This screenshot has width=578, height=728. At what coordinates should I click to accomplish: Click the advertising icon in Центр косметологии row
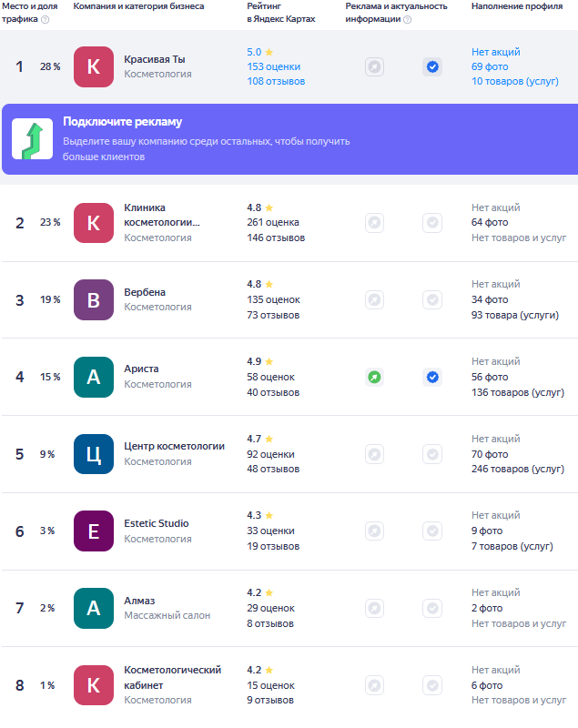(374, 454)
